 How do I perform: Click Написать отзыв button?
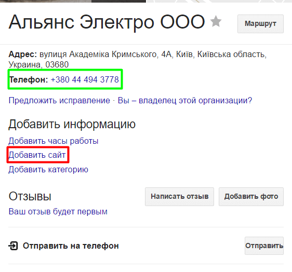click(x=180, y=197)
